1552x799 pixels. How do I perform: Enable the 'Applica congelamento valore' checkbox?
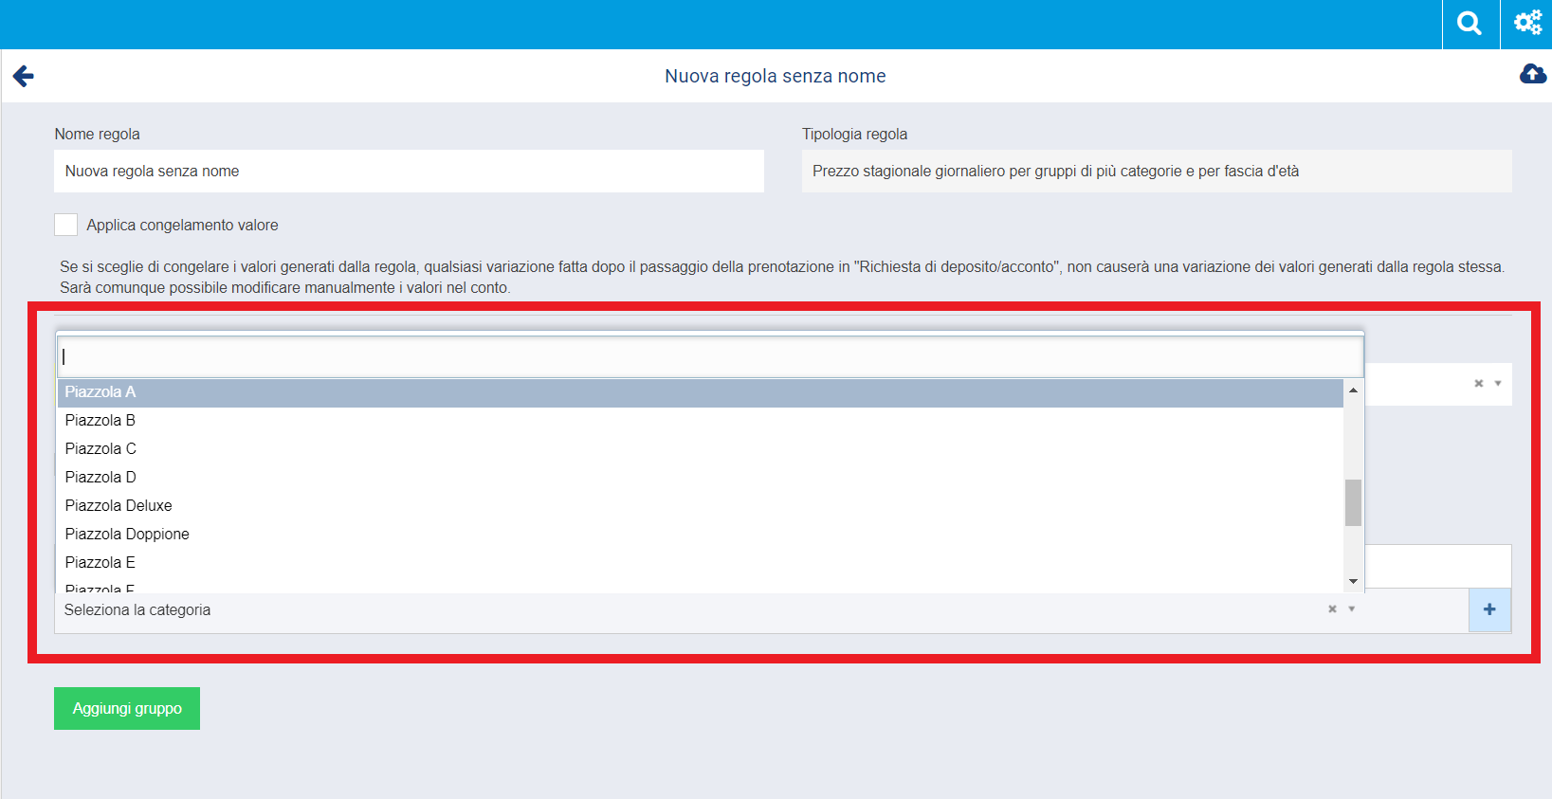(65, 225)
